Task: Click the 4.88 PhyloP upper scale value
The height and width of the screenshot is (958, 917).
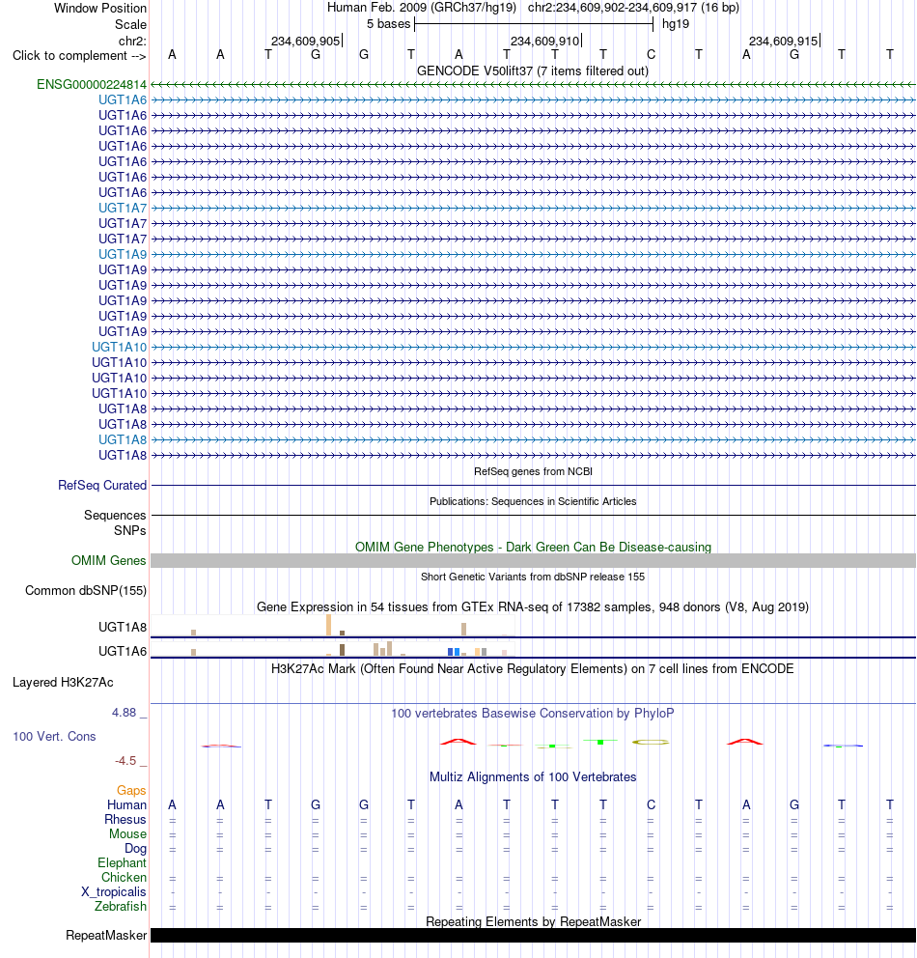Action: (x=124, y=713)
